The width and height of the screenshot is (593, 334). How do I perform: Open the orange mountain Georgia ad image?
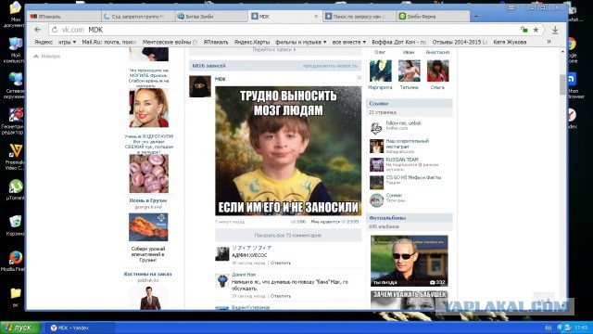coord(148,227)
